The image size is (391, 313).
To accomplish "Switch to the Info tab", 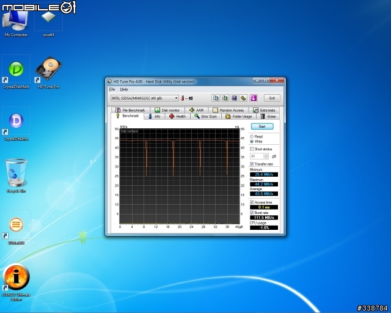I will tap(155, 117).
